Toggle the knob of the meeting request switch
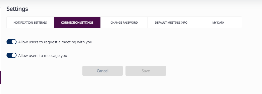 (x=14, y=42)
